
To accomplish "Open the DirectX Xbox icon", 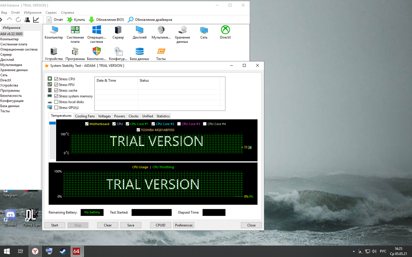I will (225, 32).
